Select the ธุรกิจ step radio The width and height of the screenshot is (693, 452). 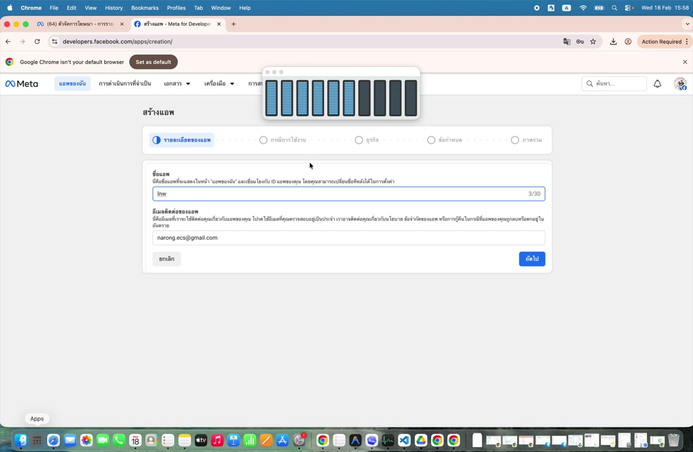point(359,140)
